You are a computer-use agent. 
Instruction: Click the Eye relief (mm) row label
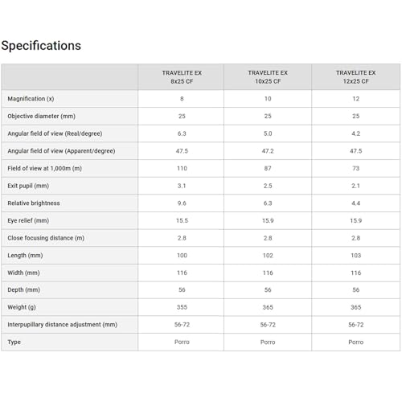click(x=28, y=220)
